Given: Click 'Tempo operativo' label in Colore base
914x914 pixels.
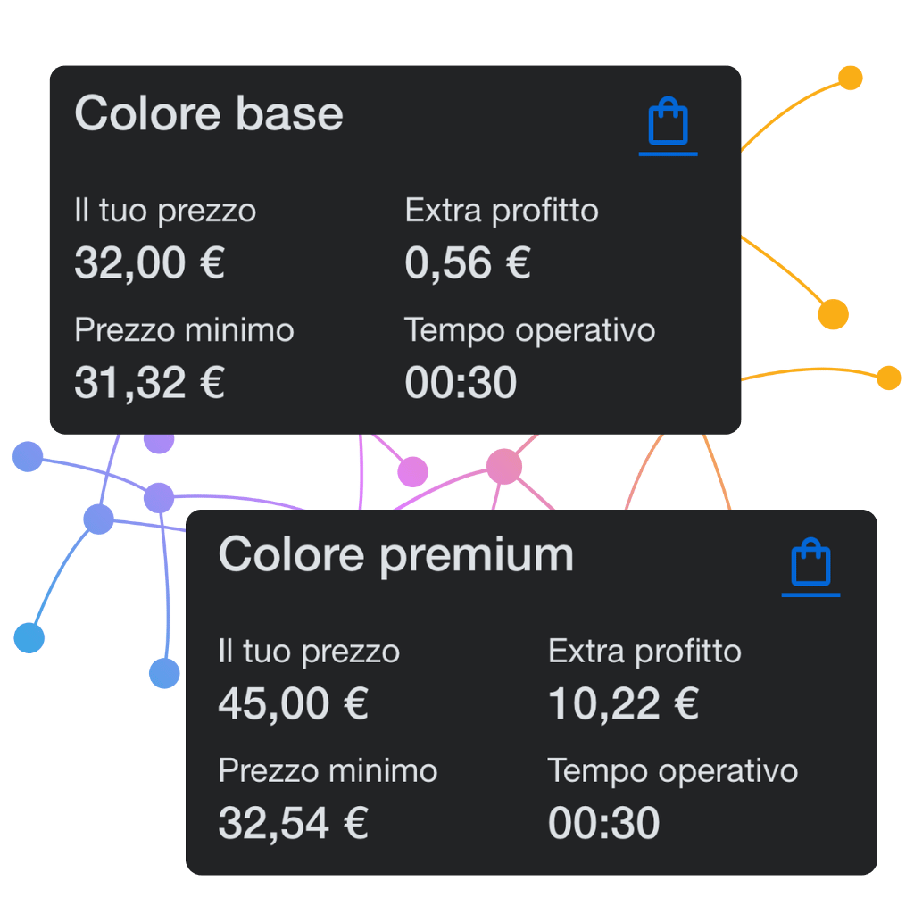Looking at the screenshot, I should pos(530,330).
